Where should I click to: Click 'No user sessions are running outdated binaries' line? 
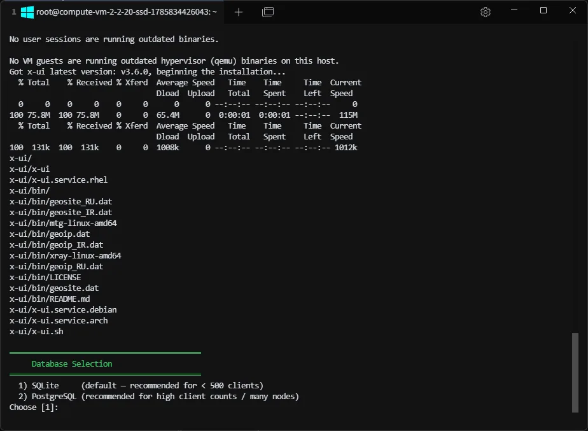click(114, 39)
